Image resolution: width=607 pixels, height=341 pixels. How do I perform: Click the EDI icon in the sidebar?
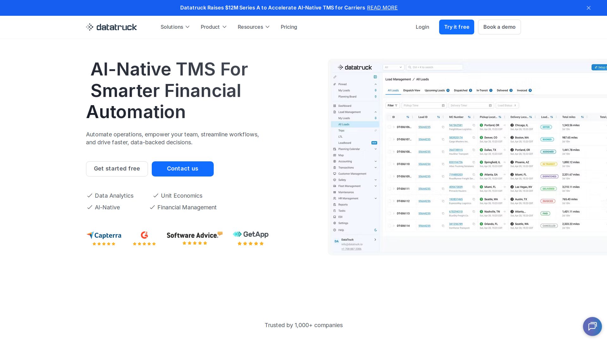coord(334,217)
